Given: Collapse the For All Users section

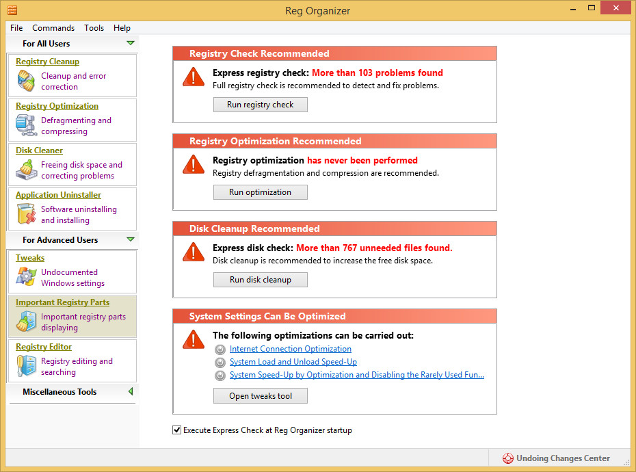Looking at the screenshot, I should tap(130, 44).
